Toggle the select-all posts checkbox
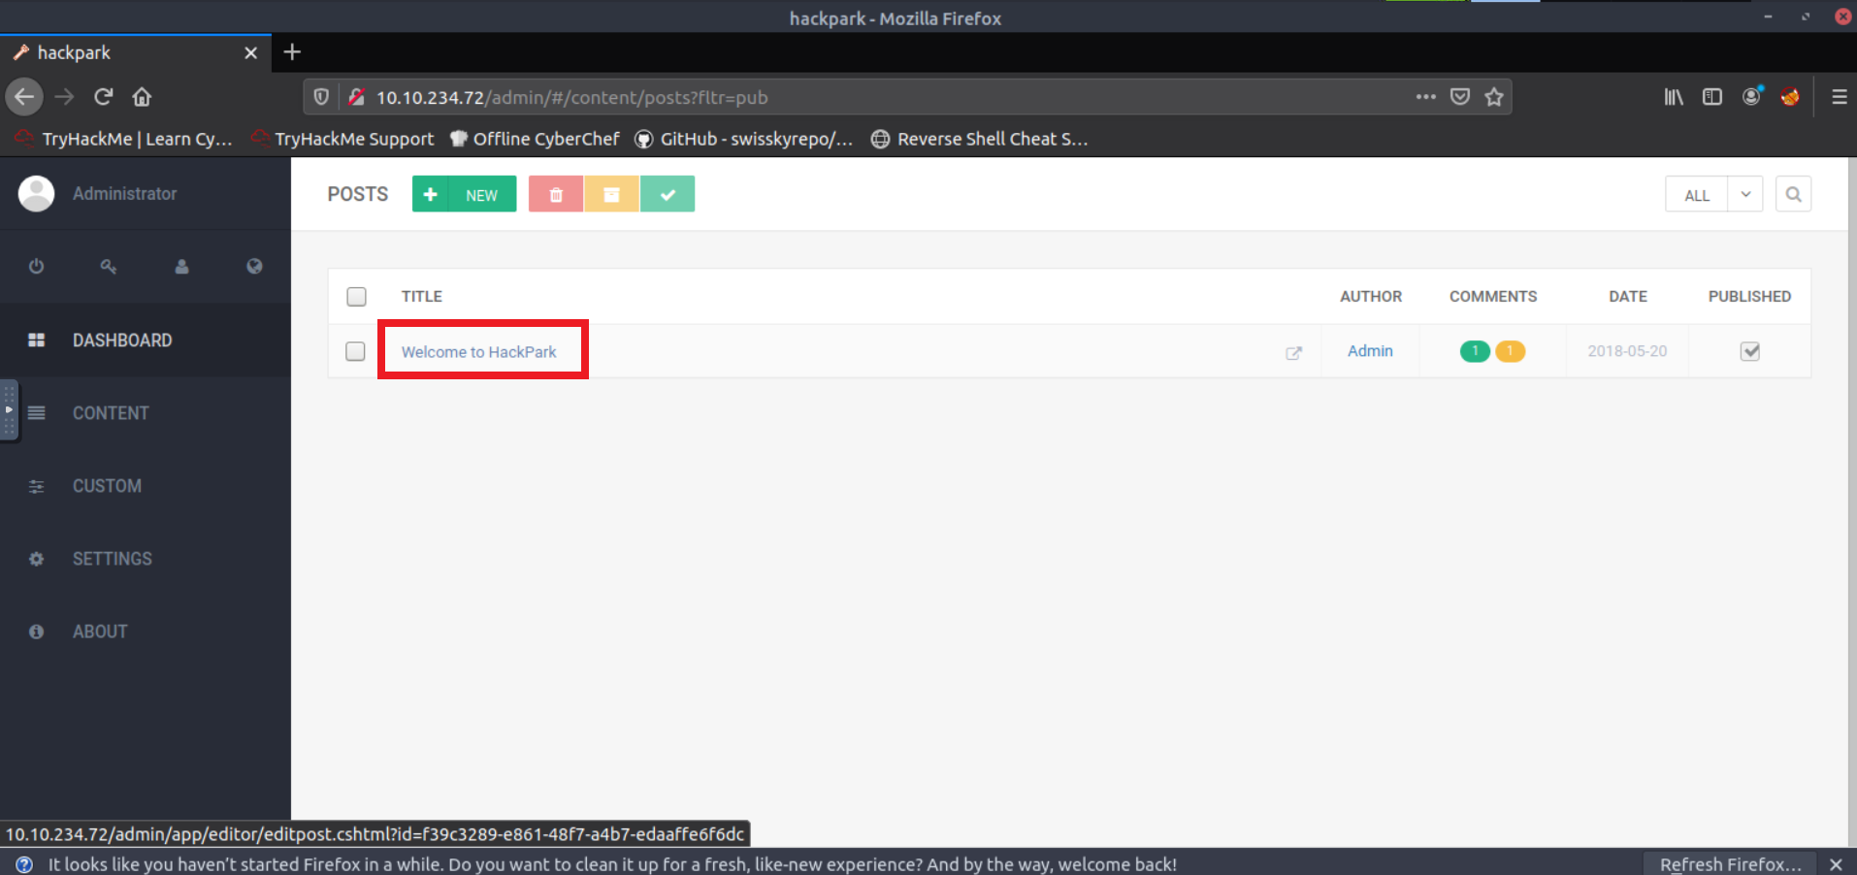This screenshot has height=875, width=1857. pos(356,297)
